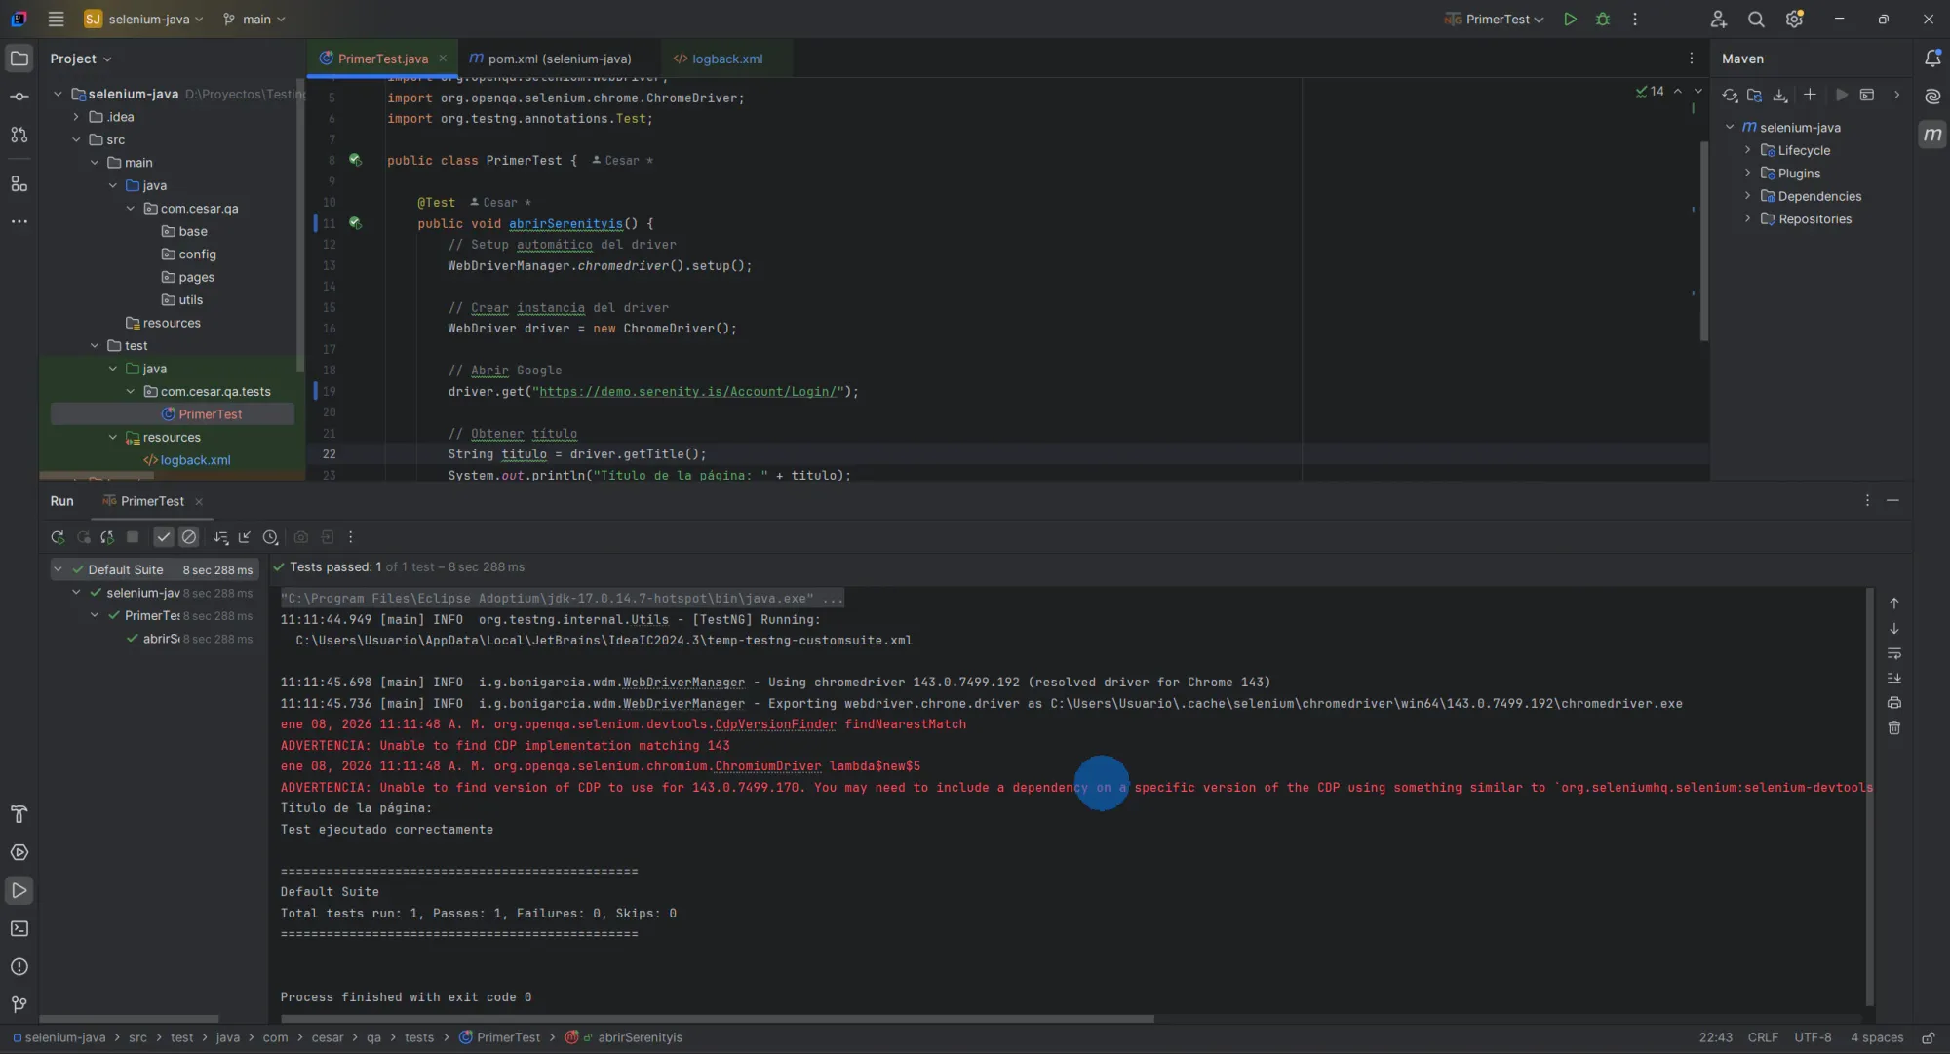This screenshot has width=1950, height=1054.
Task: Rerun the PrimerTest test run
Action: click(58, 537)
